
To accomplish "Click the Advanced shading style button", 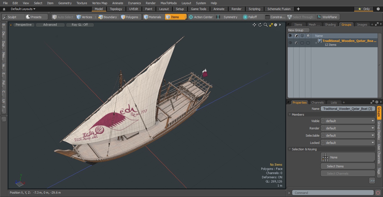I will [x=50, y=25].
